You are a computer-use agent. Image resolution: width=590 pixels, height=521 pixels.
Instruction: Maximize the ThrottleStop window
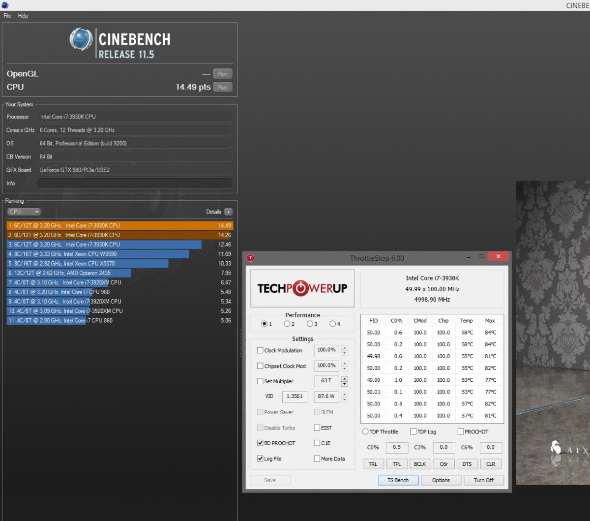coord(481,257)
